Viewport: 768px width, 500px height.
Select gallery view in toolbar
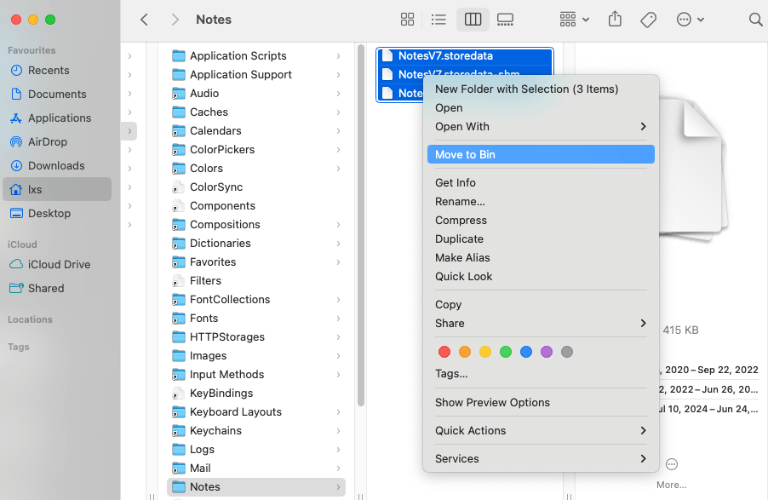click(505, 20)
